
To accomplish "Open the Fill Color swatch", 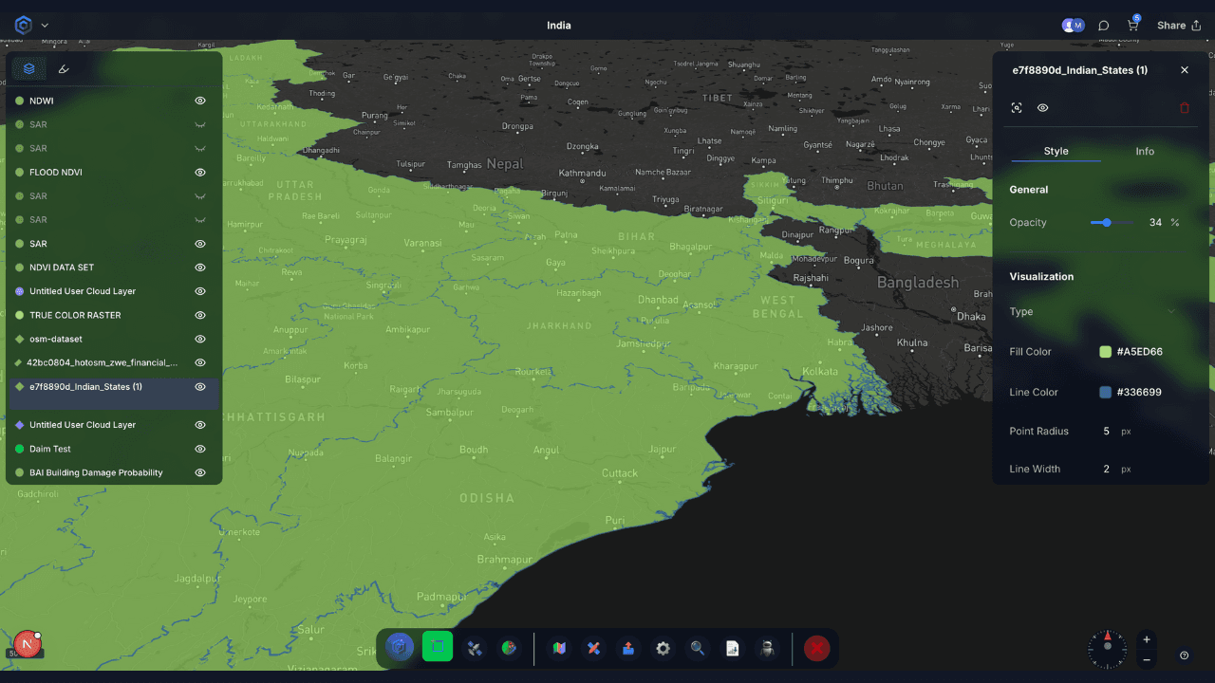I will pos(1105,352).
